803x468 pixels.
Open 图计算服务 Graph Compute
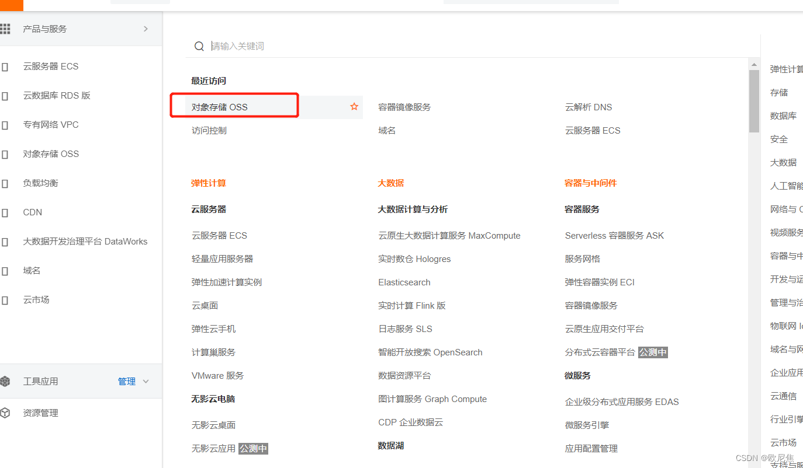click(x=432, y=399)
